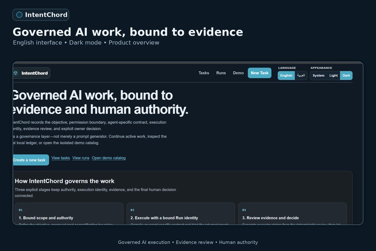Switch to Light appearance
The height and width of the screenshot is (251, 376).
tap(334, 75)
